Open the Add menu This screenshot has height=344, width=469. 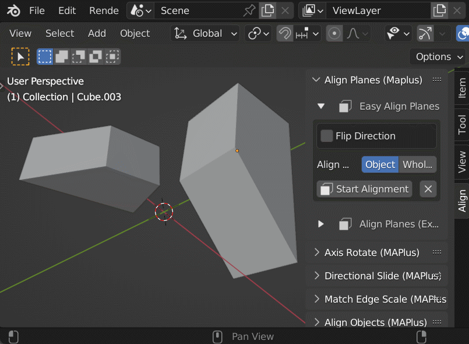click(97, 33)
